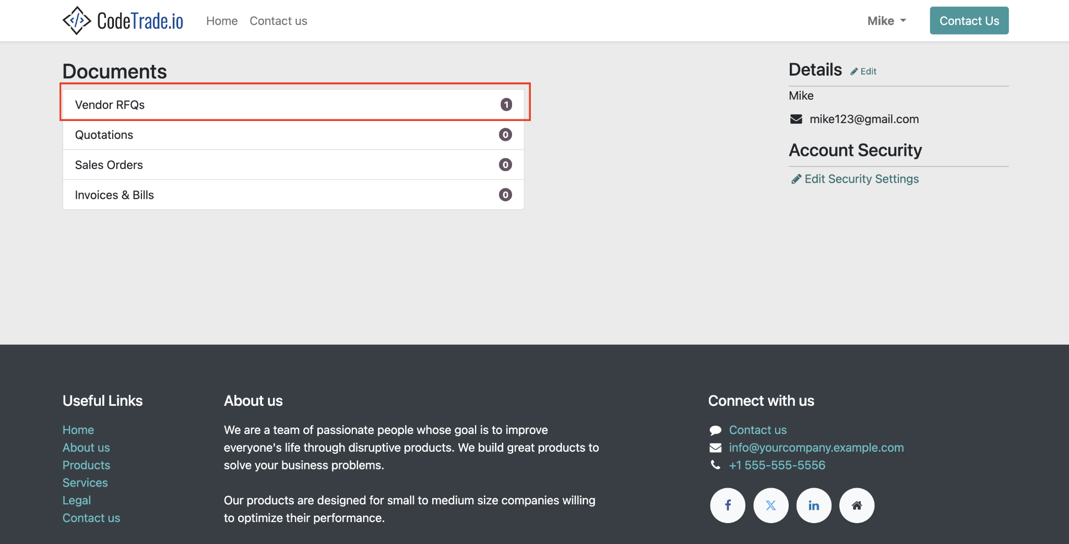Open the LinkedIn social icon
The height and width of the screenshot is (544, 1069).
pyautogui.click(x=814, y=505)
